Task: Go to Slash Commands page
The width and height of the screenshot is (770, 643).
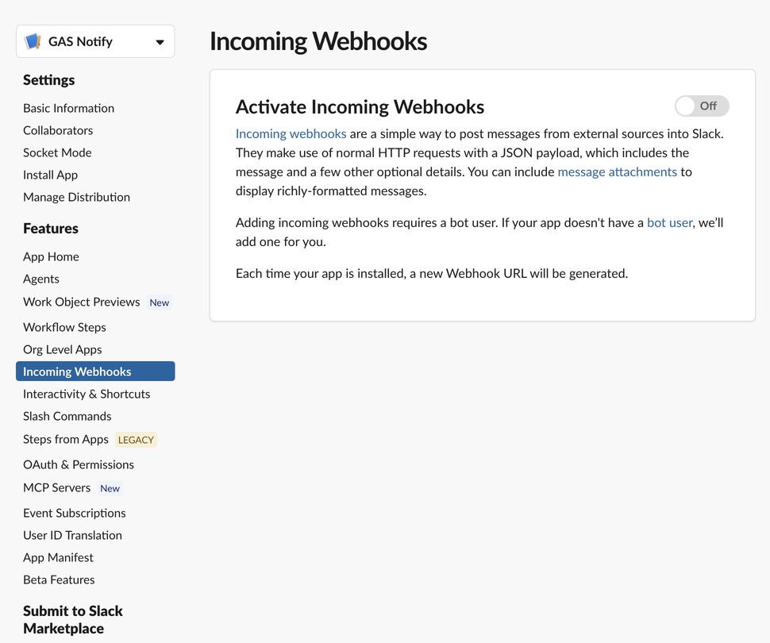Action: [x=67, y=416]
